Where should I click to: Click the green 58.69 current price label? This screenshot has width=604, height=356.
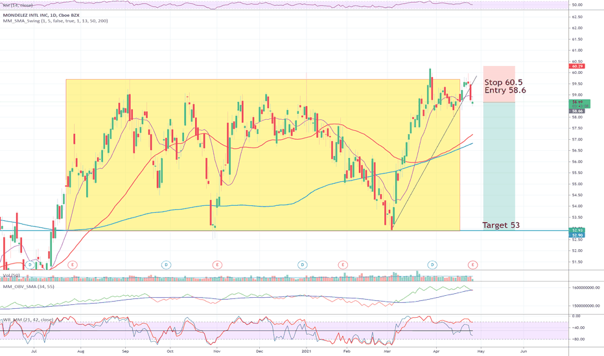(x=579, y=104)
